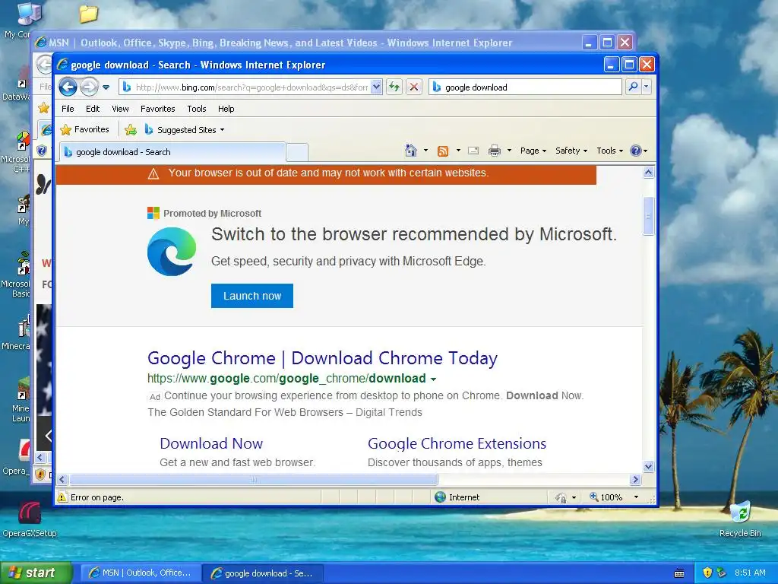778x584 pixels.
Task: Open the Favorites star button
Action: pyautogui.click(x=84, y=129)
